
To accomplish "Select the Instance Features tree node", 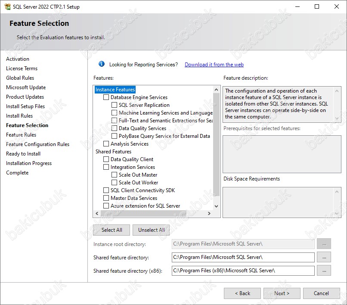I will (115, 90).
